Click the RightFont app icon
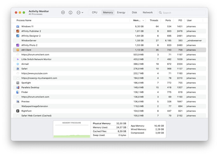Screen dimensions: 219x155 pyautogui.click(x=18, y=111)
